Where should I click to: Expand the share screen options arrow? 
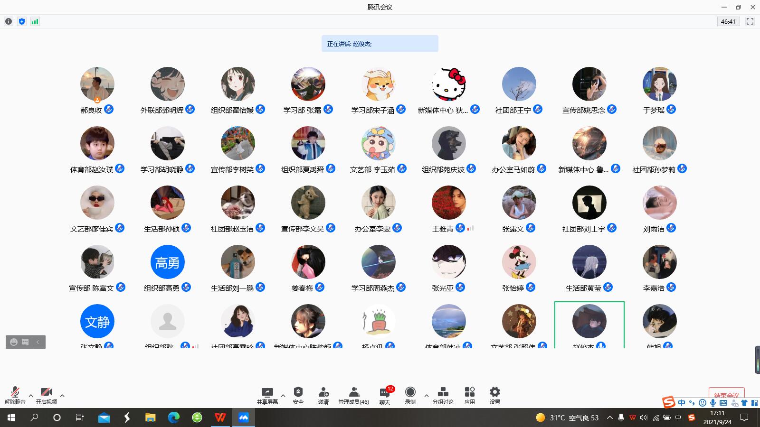pos(283,395)
